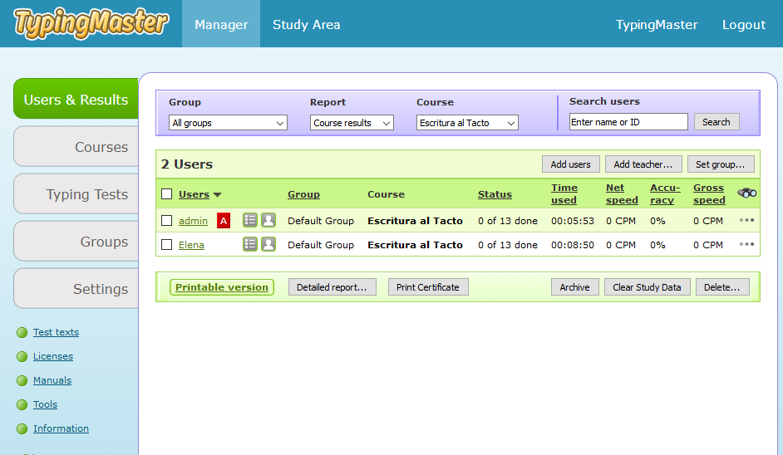783x455 pixels.
Task: Click the red A administrator badge
Action: [224, 221]
